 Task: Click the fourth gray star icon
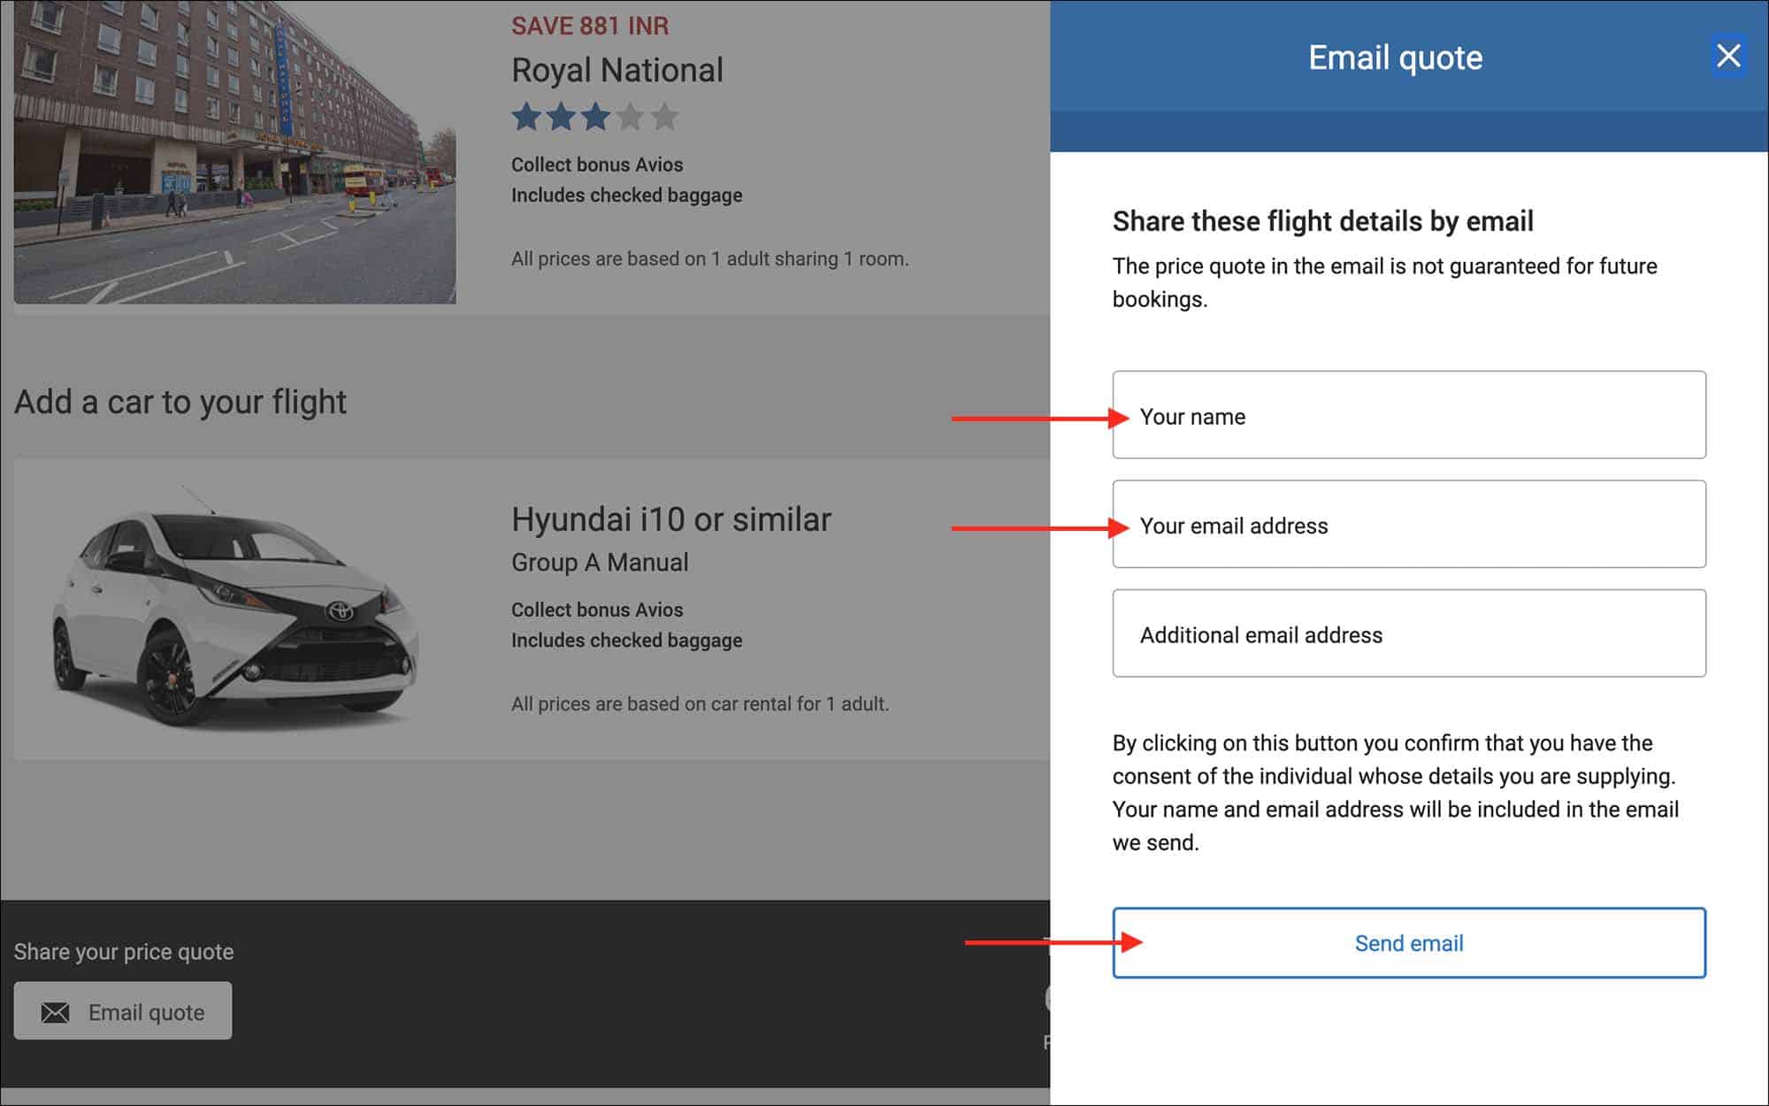(x=630, y=115)
